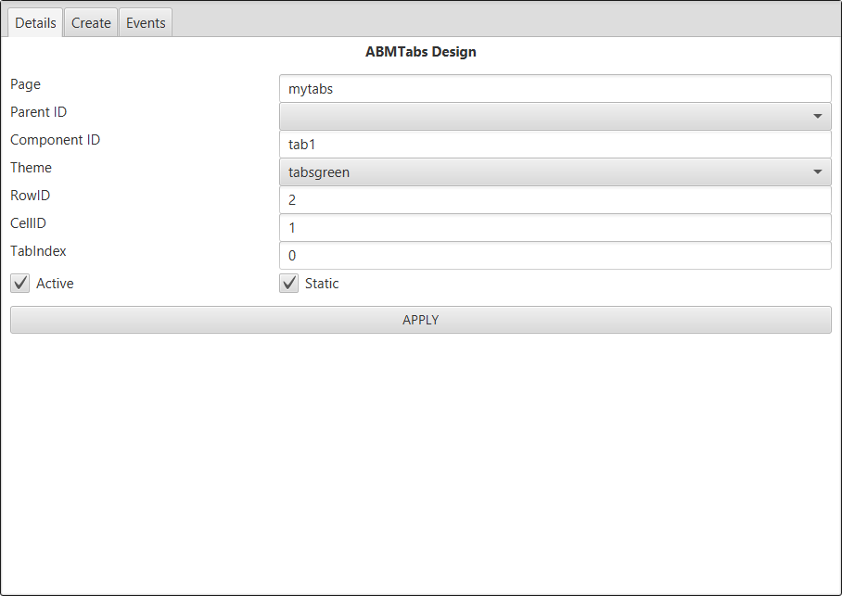The width and height of the screenshot is (842, 596).
Task: Open the Create tab
Action: [91, 23]
